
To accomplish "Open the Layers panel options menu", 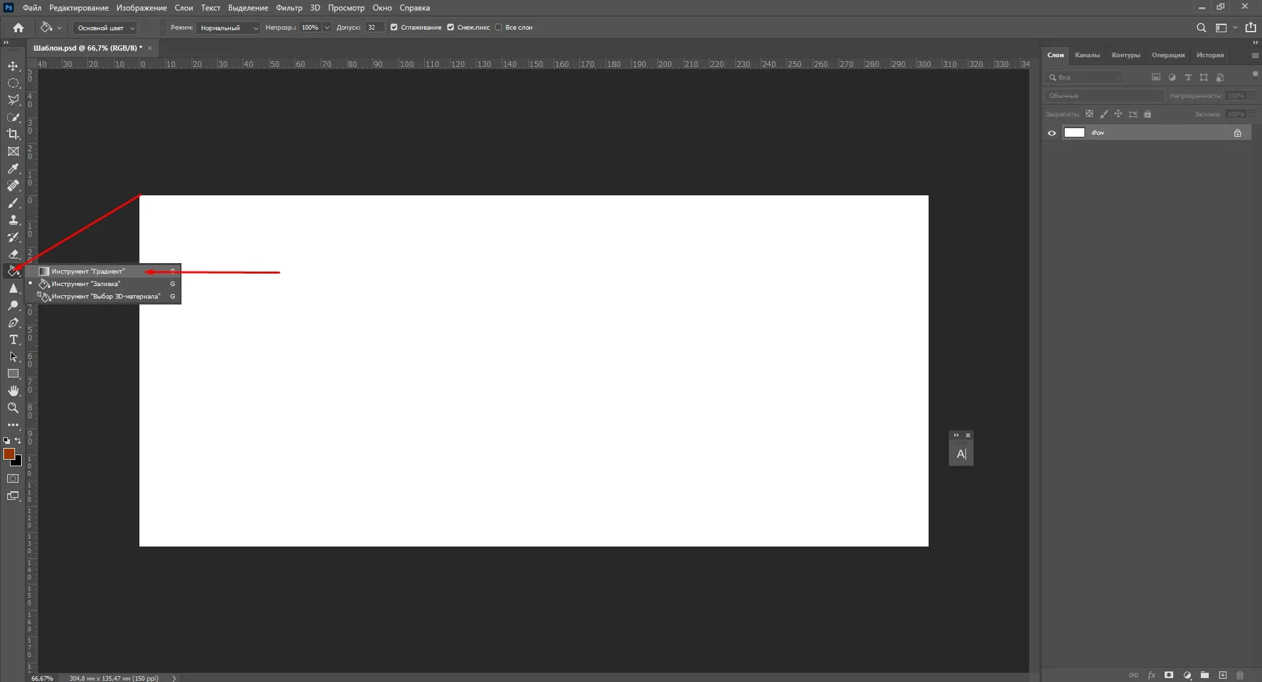I will (x=1255, y=55).
